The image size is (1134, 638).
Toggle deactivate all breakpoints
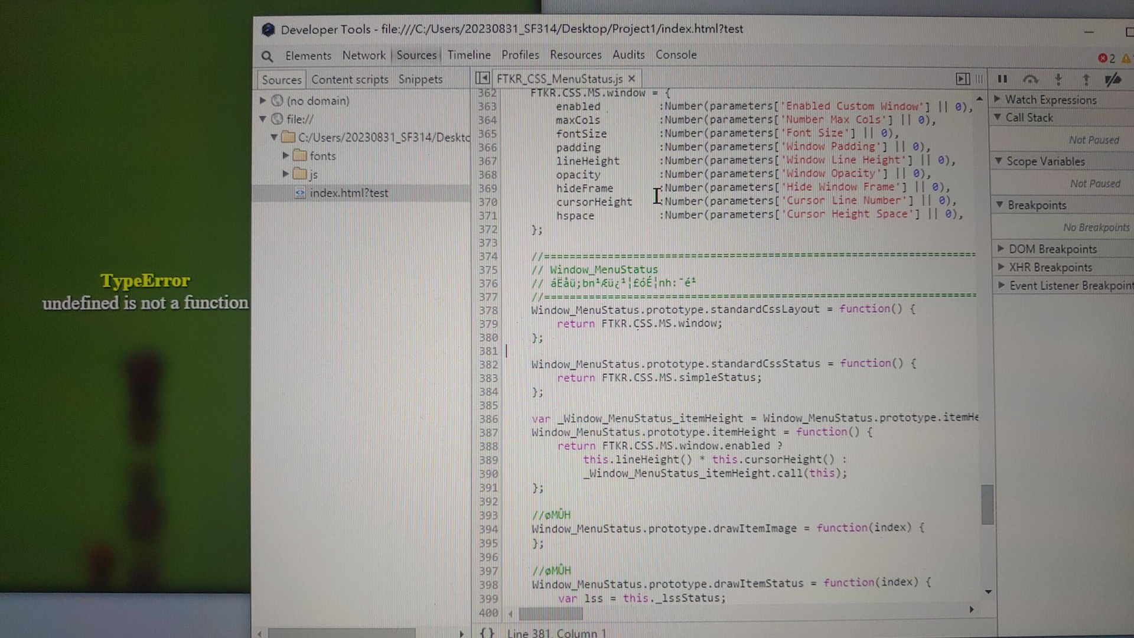coord(1113,79)
